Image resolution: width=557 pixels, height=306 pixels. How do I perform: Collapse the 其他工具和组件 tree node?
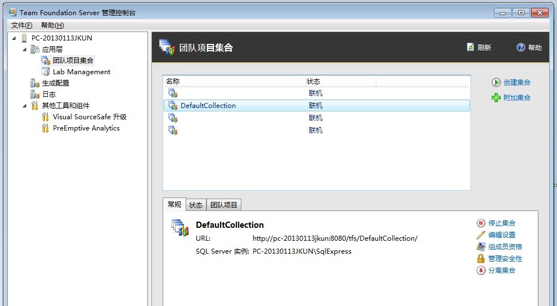pos(25,106)
